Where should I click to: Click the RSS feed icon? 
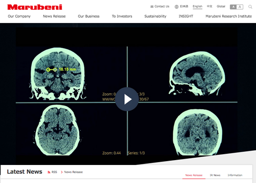(x=49, y=172)
